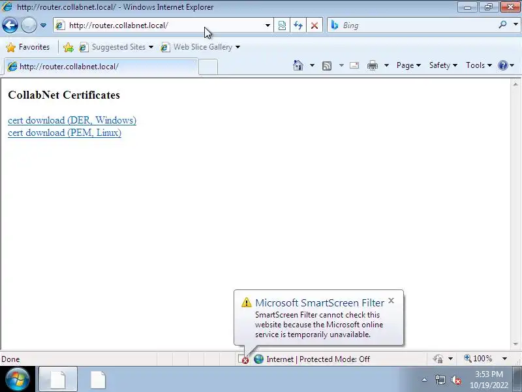
Task: Click the InPrivate filtering status icon
Action: pyautogui.click(x=438, y=359)
